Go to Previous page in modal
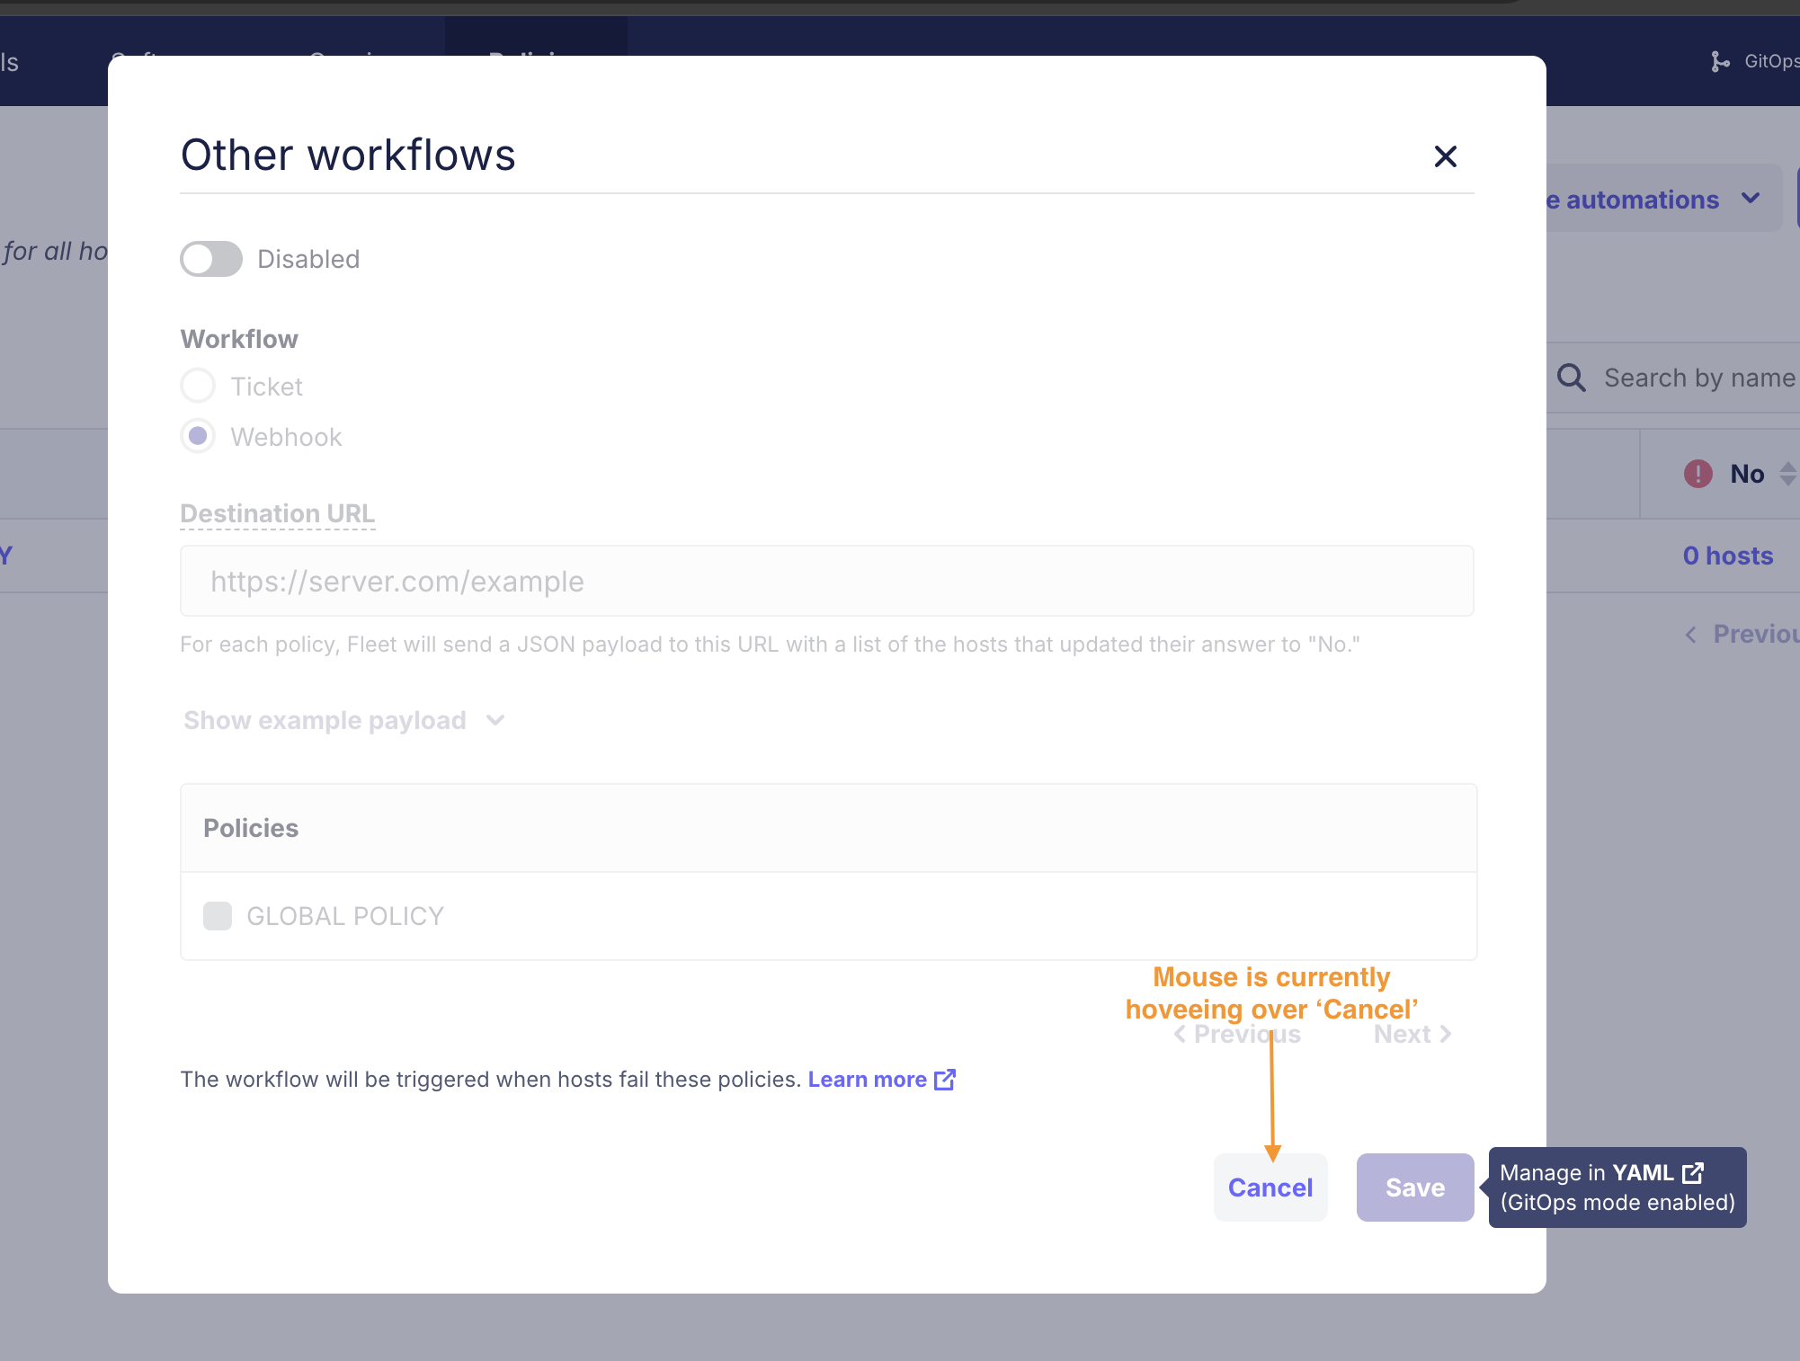 [1237, 1034]
